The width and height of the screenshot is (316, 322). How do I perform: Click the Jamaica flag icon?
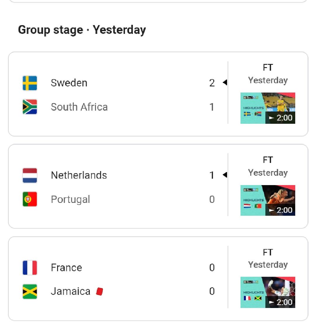(30, 291)
